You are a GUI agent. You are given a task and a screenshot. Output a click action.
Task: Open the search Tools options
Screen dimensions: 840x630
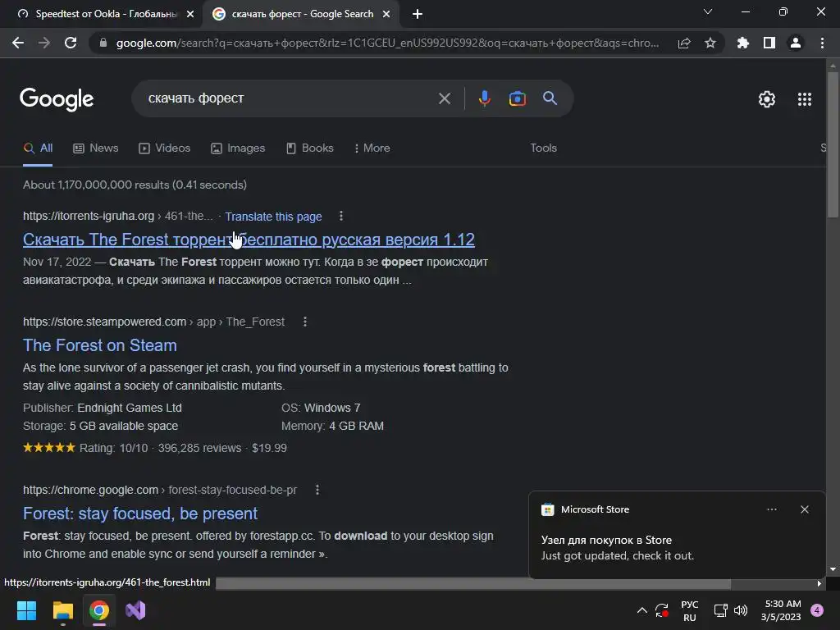543,148
